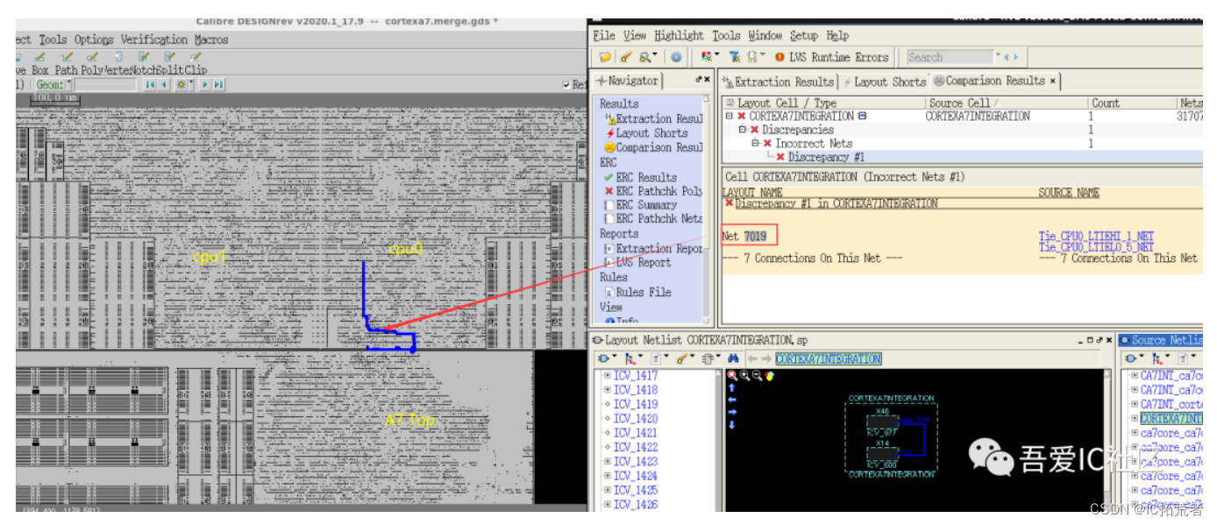Open ERC Results in Navigator
The width and height of the screenshot is (1217, 525).
point(640,177)
